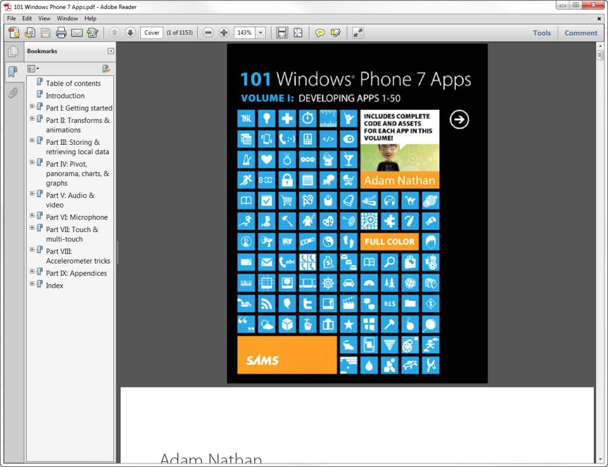Select the Index bookmark label

coord(54,285)
